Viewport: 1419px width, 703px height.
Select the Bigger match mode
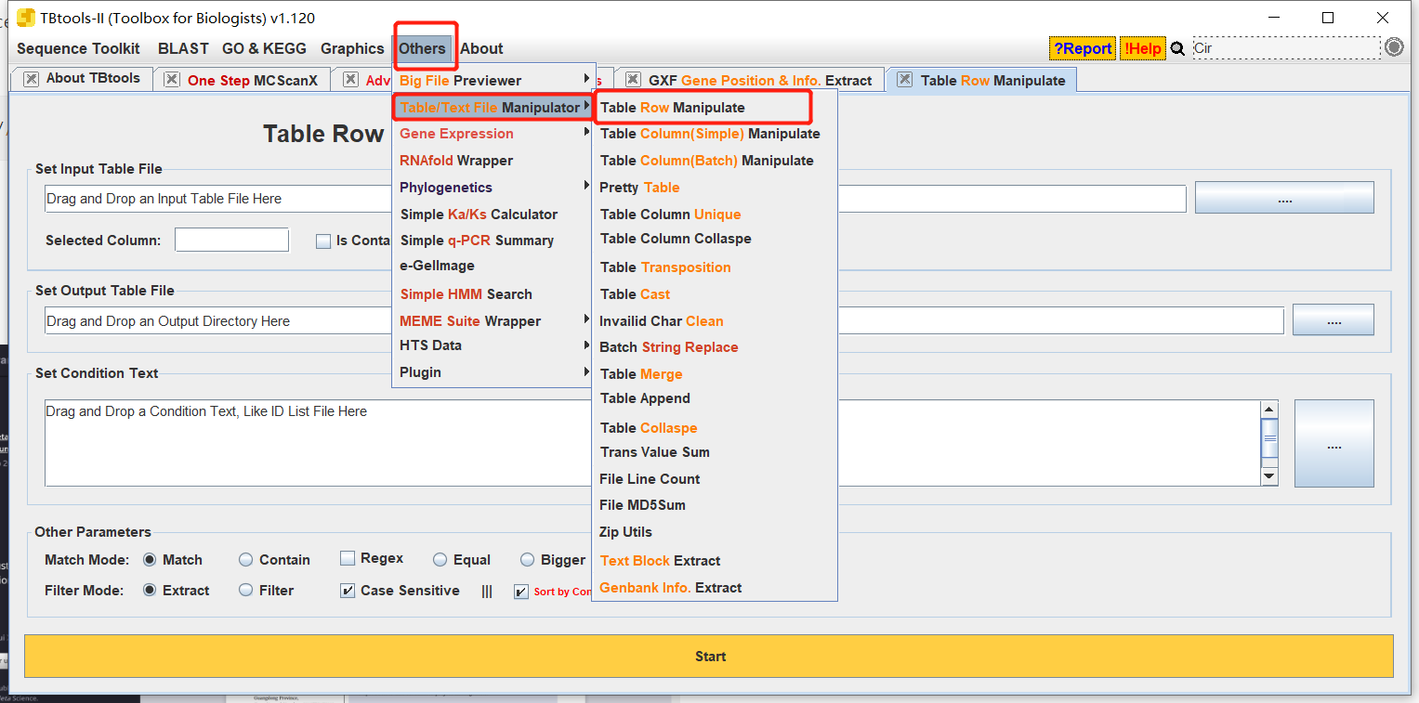click(528, 560)
